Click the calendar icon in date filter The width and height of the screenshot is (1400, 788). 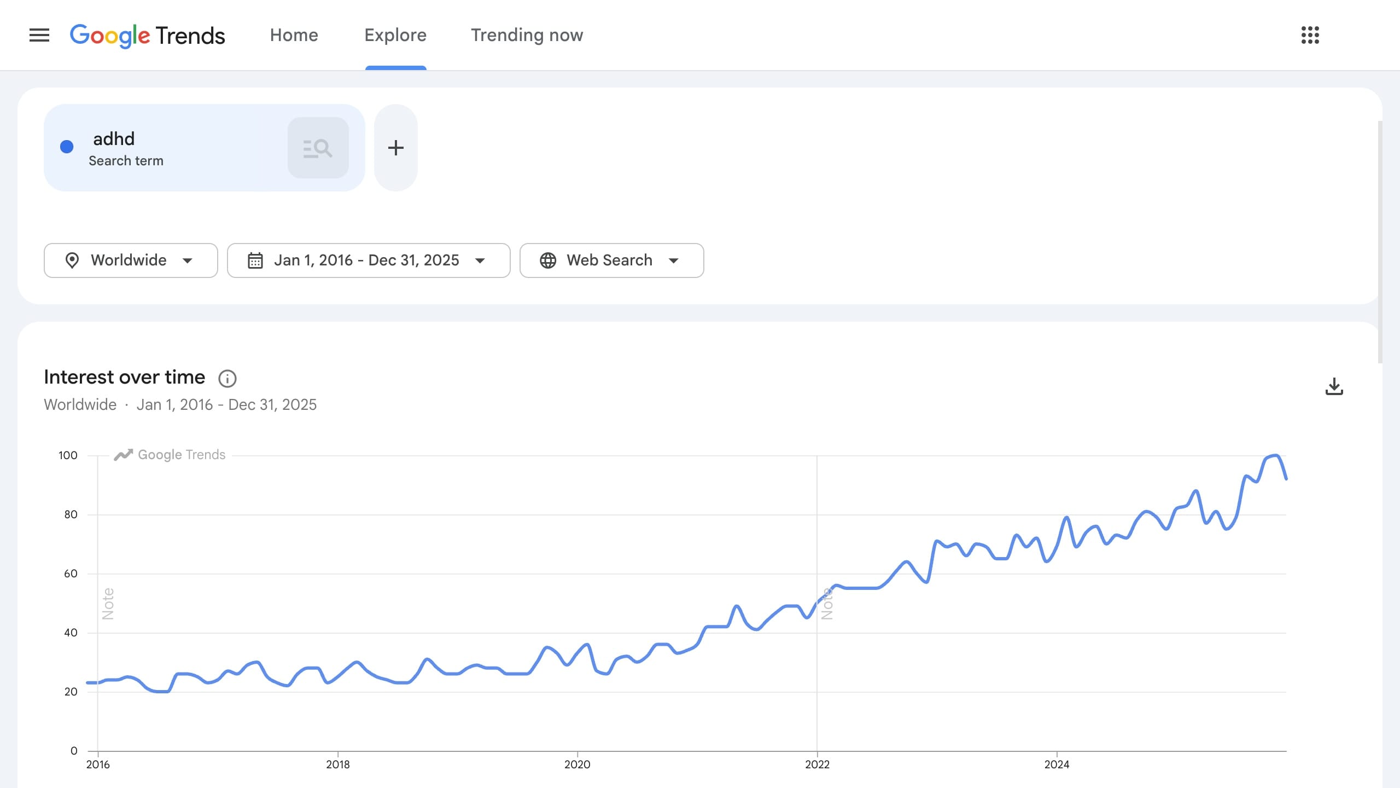click(x=255, y=260)
